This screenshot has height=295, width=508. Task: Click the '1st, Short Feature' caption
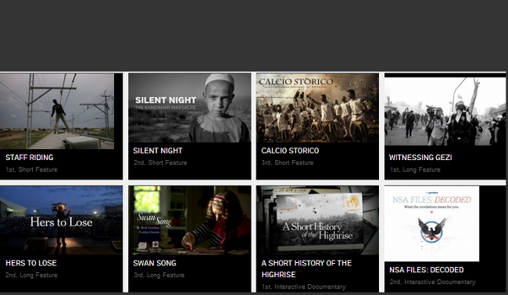31,169
